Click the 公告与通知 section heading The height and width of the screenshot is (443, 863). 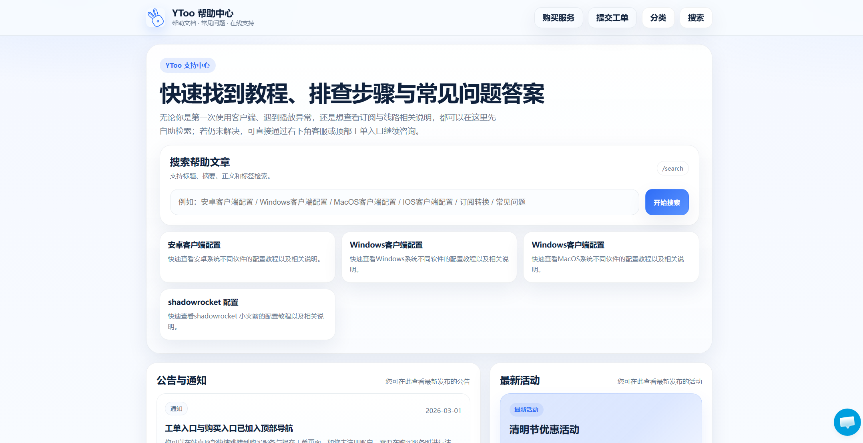[182, 380]
